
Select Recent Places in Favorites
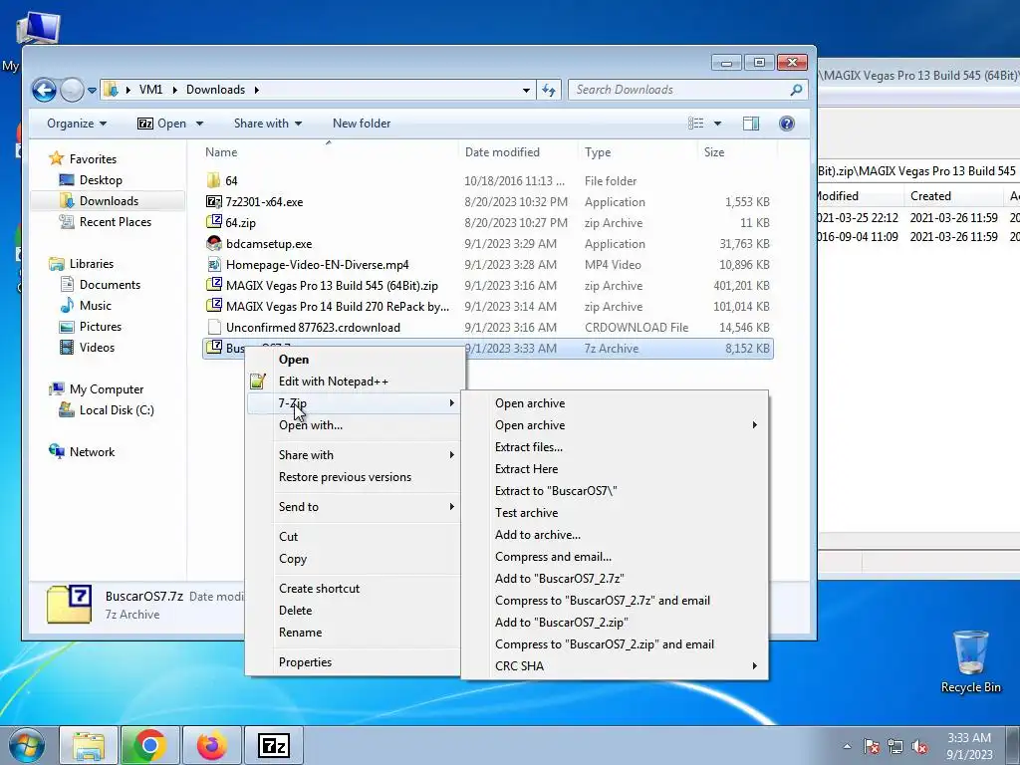[115, 222]
